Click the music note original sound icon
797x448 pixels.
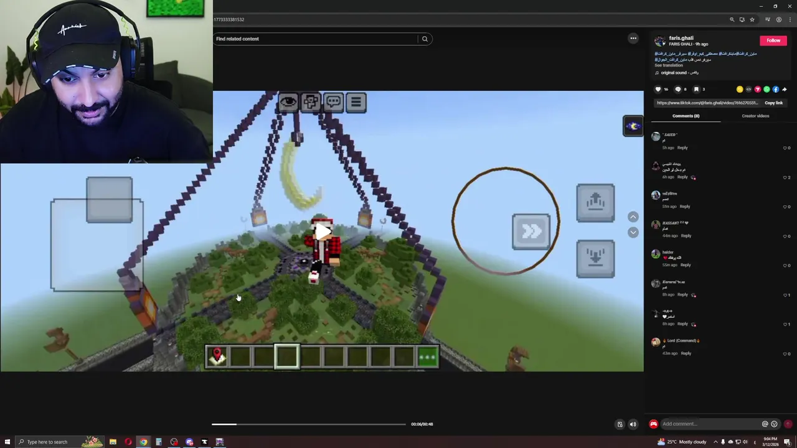point(657,73)
